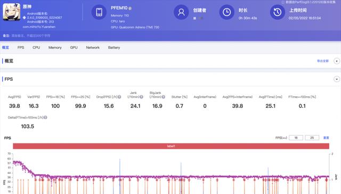Open help icon for Delta(FTime)>100ms metric
This screenshot has width=341, height=194.
pos(45,117)
